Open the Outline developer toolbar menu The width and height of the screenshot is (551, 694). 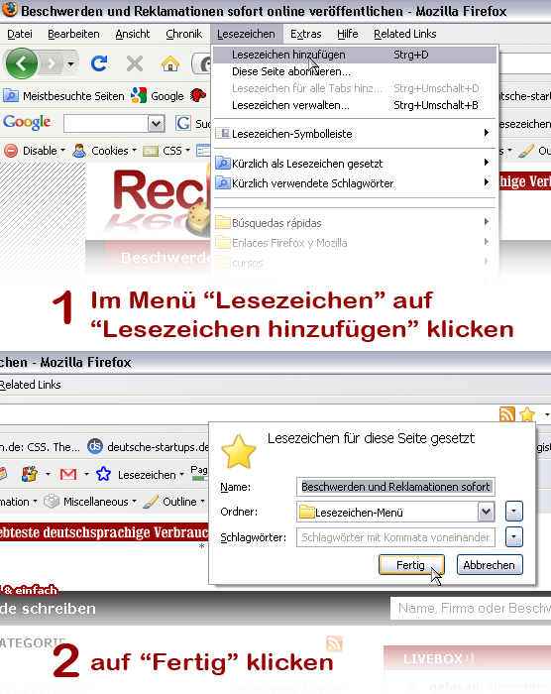click(x=174, y=502)
